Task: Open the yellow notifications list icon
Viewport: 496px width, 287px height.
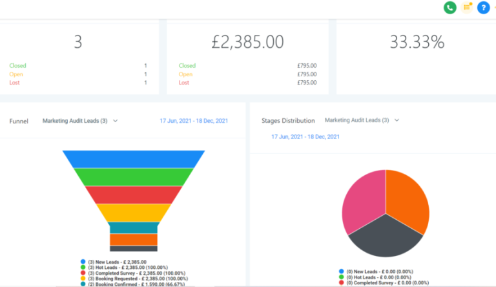Action: click(x=467, y=8)
